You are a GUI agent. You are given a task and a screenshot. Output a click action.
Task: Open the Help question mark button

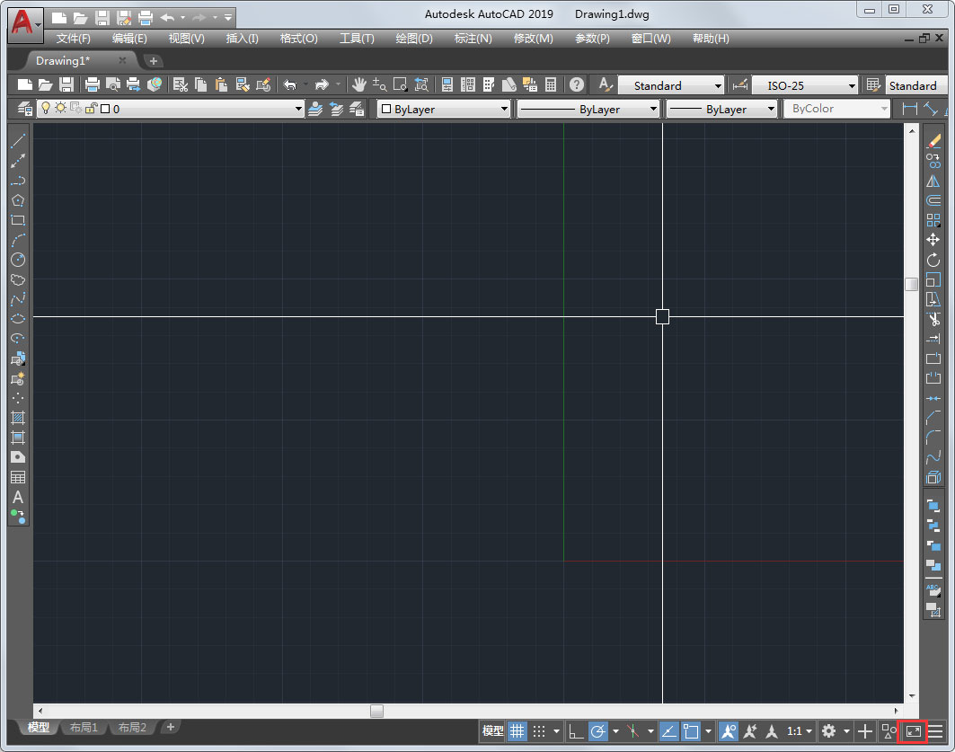pos(576,84)
